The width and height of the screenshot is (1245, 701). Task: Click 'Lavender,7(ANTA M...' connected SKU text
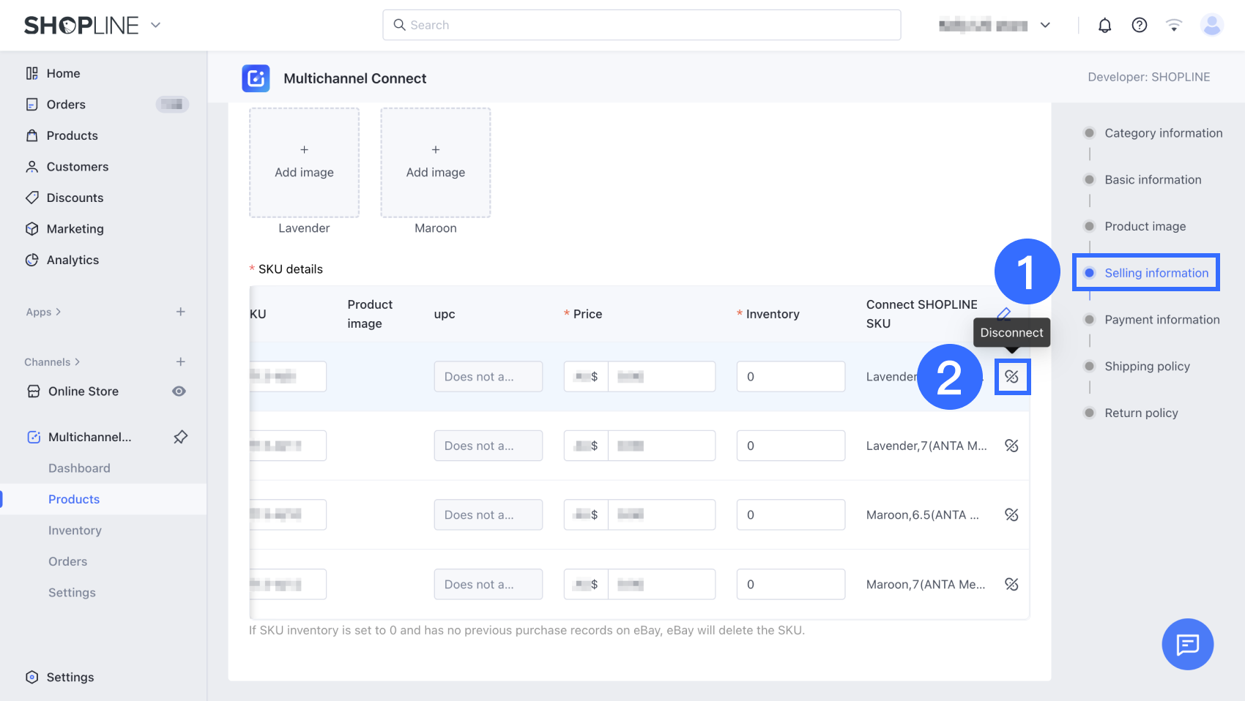pos(926,446)
